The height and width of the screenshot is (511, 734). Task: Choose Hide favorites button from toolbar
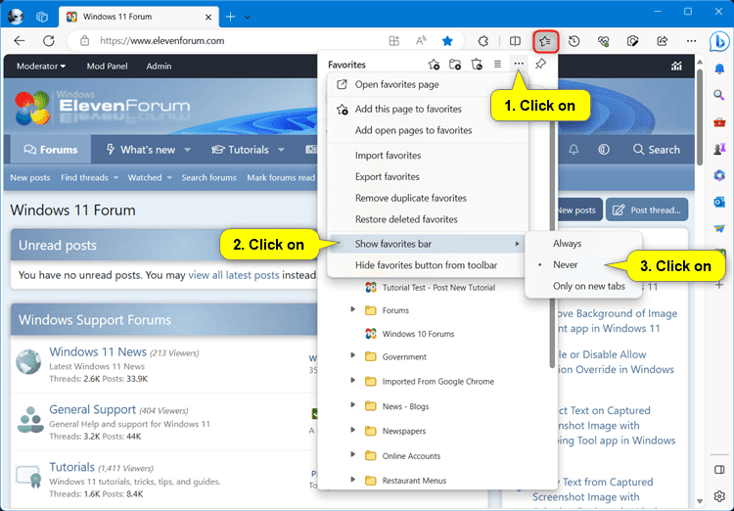pyautogui.click(x=428, y=265)
